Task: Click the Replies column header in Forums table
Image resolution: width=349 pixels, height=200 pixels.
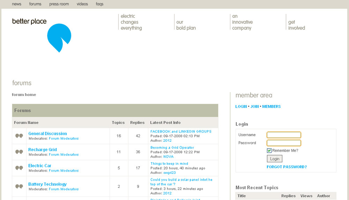Action: (x=137, y=123)
